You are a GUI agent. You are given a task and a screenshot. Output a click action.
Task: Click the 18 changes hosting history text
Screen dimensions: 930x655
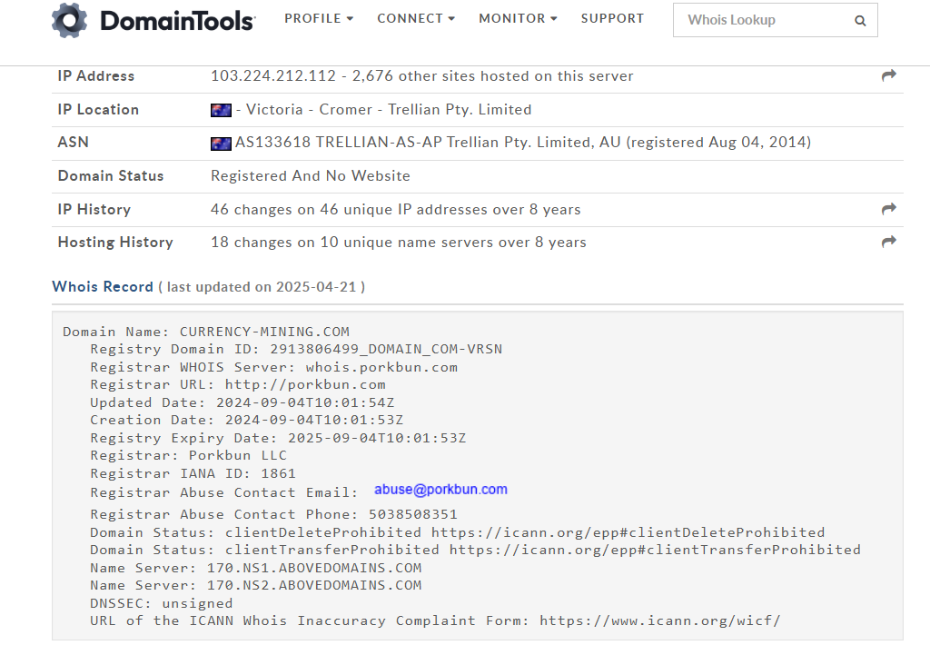pos(398,243)
